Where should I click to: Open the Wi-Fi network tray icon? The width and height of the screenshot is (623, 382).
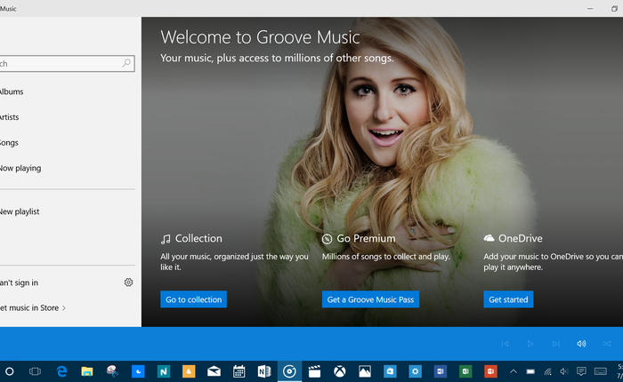[x=548, y=371]
